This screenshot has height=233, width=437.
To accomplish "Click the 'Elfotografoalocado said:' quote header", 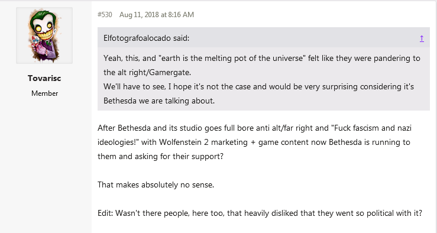I will pyautogui.click(x=146, y=38).
